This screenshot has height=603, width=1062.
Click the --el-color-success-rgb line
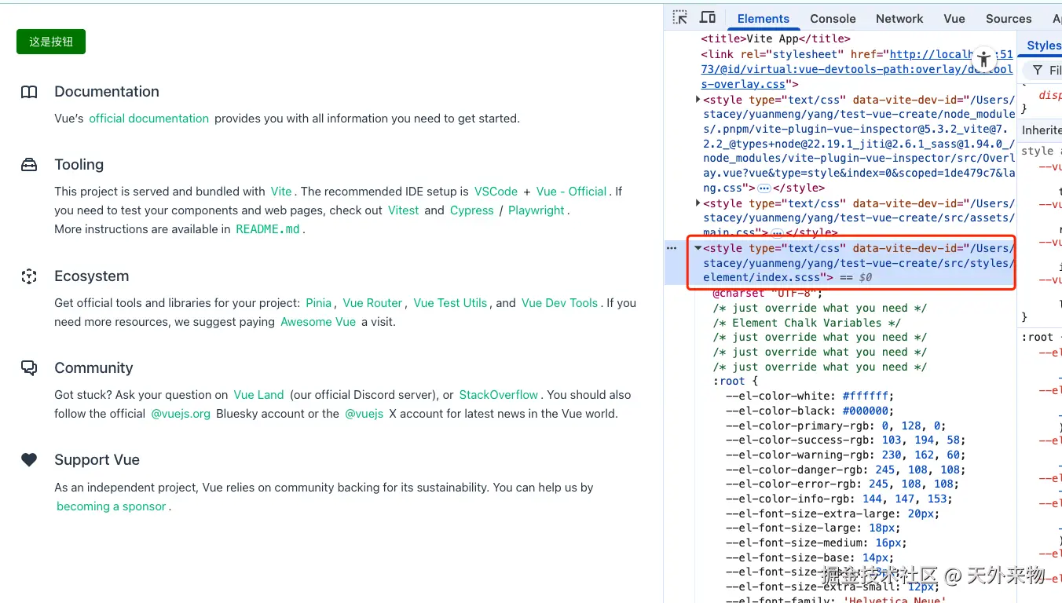(x=845, y=440)
